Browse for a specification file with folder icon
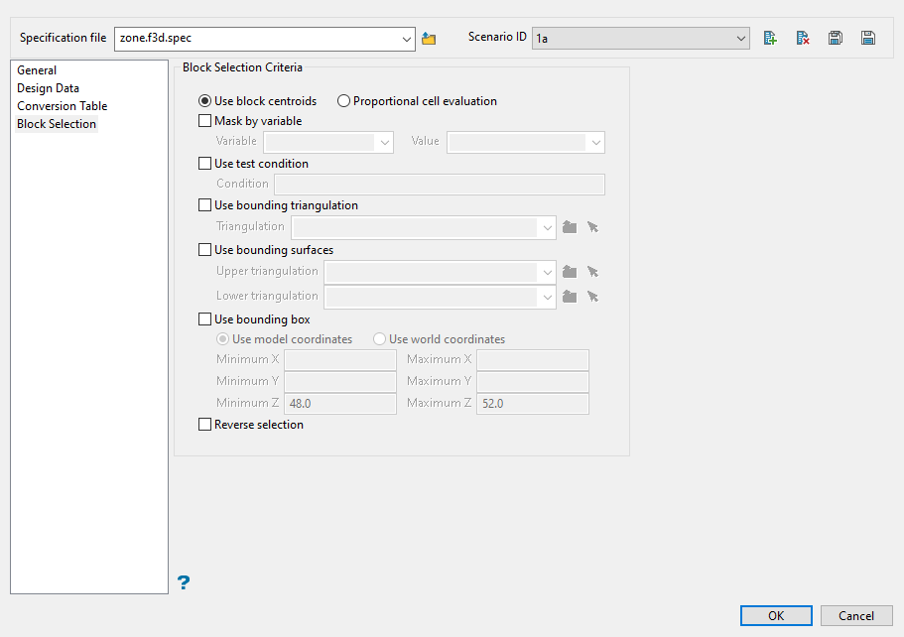Viewport: 904px width, 637px height. click(429, 39)
